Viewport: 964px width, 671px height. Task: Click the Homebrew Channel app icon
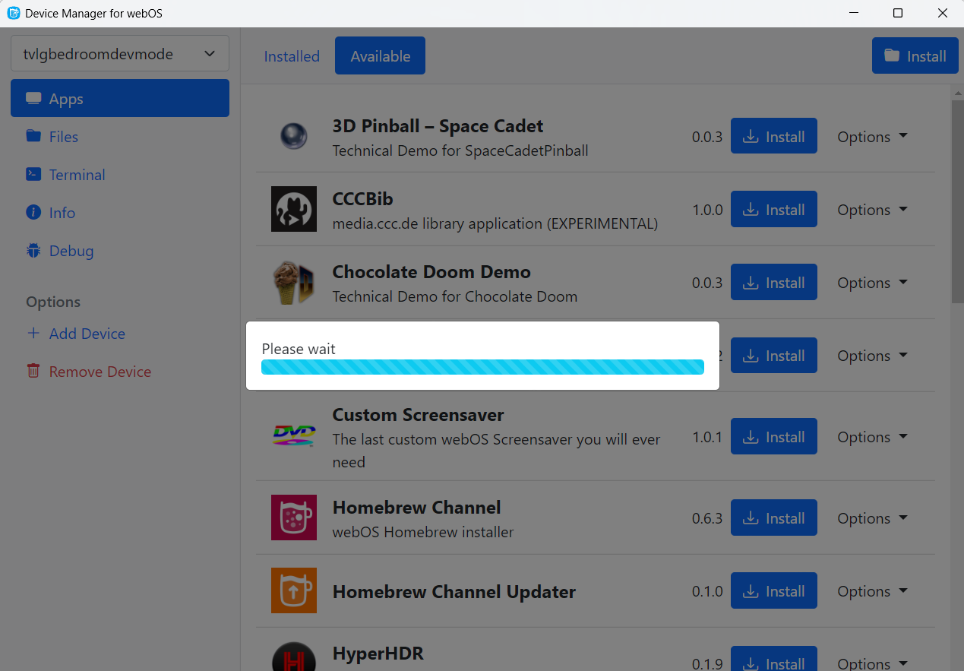pos(293,517)
